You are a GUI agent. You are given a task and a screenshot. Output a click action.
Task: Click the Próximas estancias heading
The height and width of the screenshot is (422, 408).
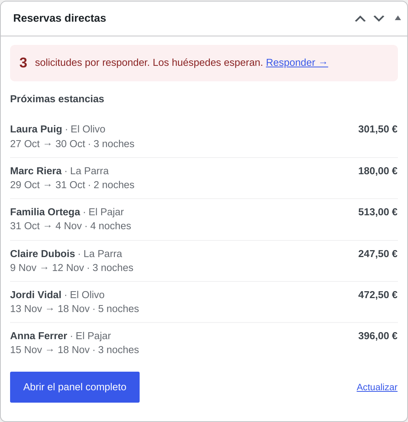coord(57,99)
